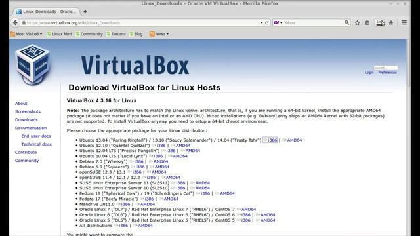Click the Yahoo search engine icon
The width and height of the screenshot is (420, 236).
276,23
